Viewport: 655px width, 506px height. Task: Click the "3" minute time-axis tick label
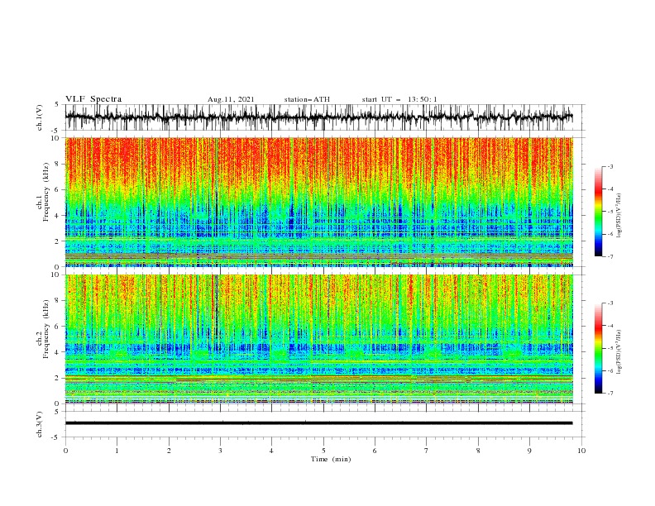[x=220, y=451]
